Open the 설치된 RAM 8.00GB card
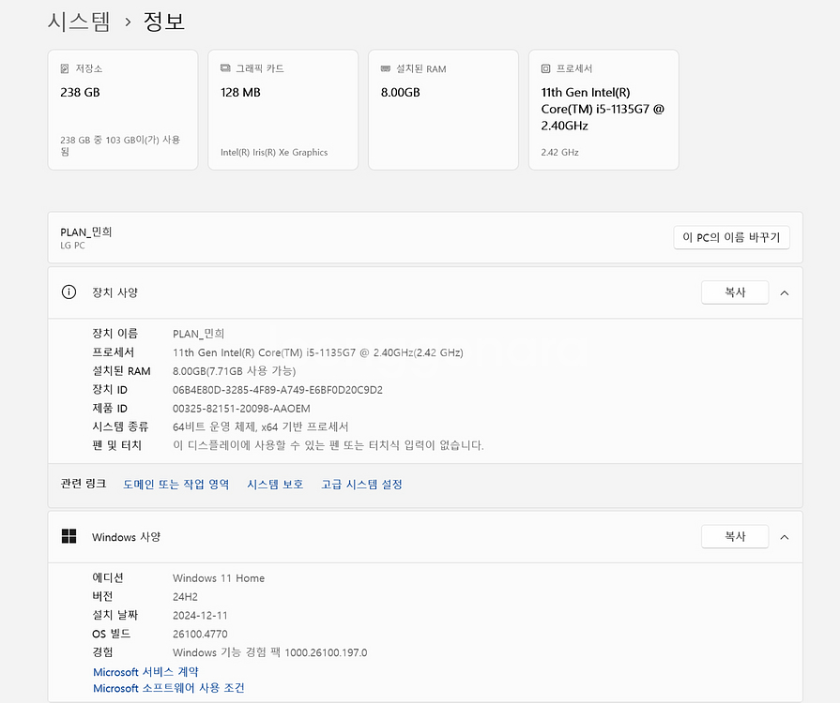Image resolution: width=840 pixels, height=703 pixels. tap(443, 110)
